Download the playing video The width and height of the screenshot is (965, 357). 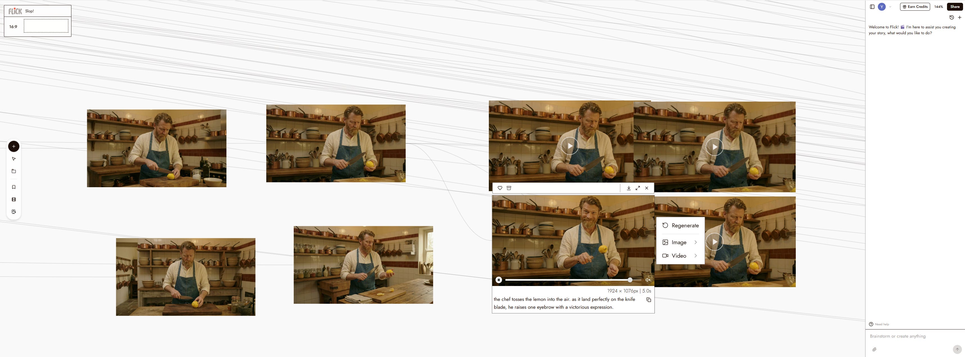(x=629, y=188)
